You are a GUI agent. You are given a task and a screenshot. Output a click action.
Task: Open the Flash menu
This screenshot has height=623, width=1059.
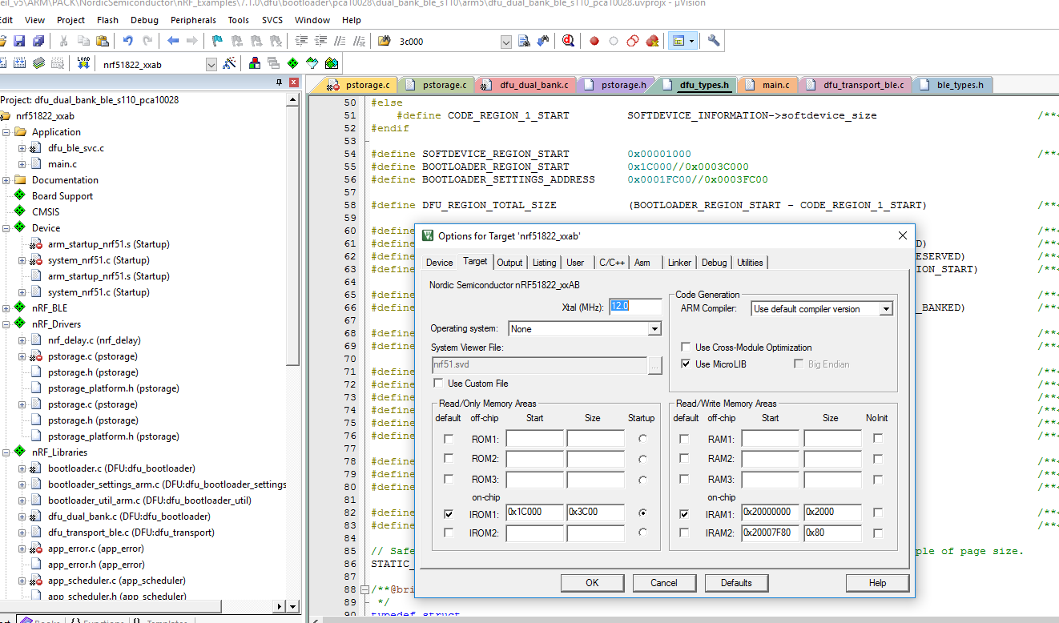point(107,20)
